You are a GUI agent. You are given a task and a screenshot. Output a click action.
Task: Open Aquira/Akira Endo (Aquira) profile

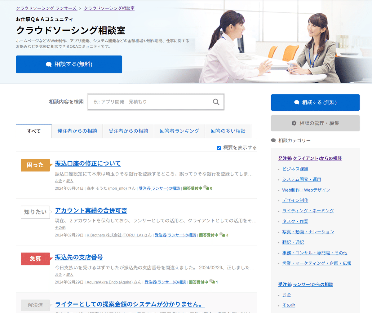(x=114, y=282)
